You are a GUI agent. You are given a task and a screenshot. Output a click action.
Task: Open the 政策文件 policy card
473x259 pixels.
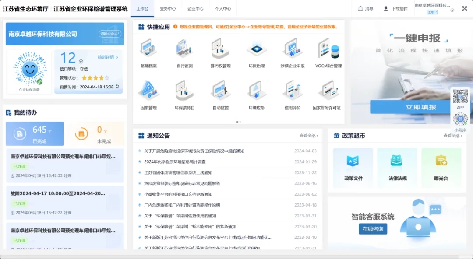(x=353, y=166)
